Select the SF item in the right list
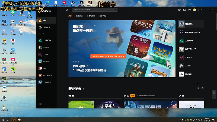Viewport: 217px width, 122px height. point(191,32)
